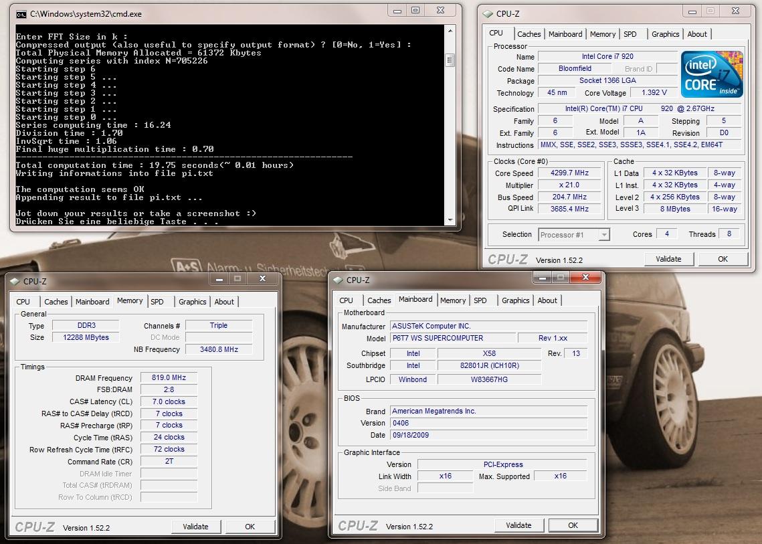This screenshot has height=544, width=762.
Task: Open SPD tab in Mainboard CPU-Z window
Action: (480, 300)
